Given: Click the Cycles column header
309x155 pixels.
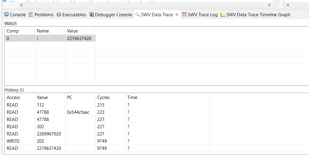Looking at the screenshot, I should pos(103,98).
